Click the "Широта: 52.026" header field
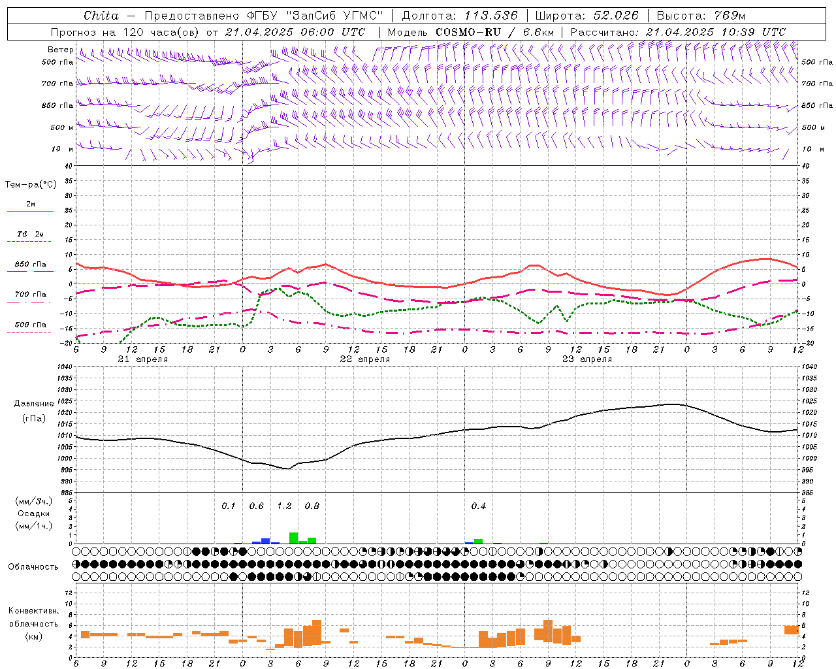This screenshot has height=669, width=836. [587, 16]
